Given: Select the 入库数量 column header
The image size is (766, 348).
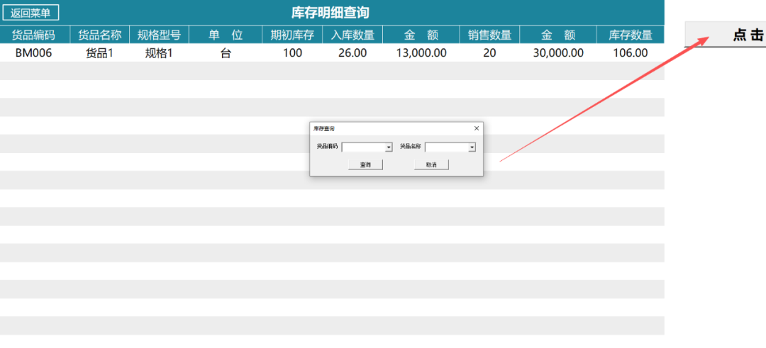Looking at the screenshot, I should point(352,35).
